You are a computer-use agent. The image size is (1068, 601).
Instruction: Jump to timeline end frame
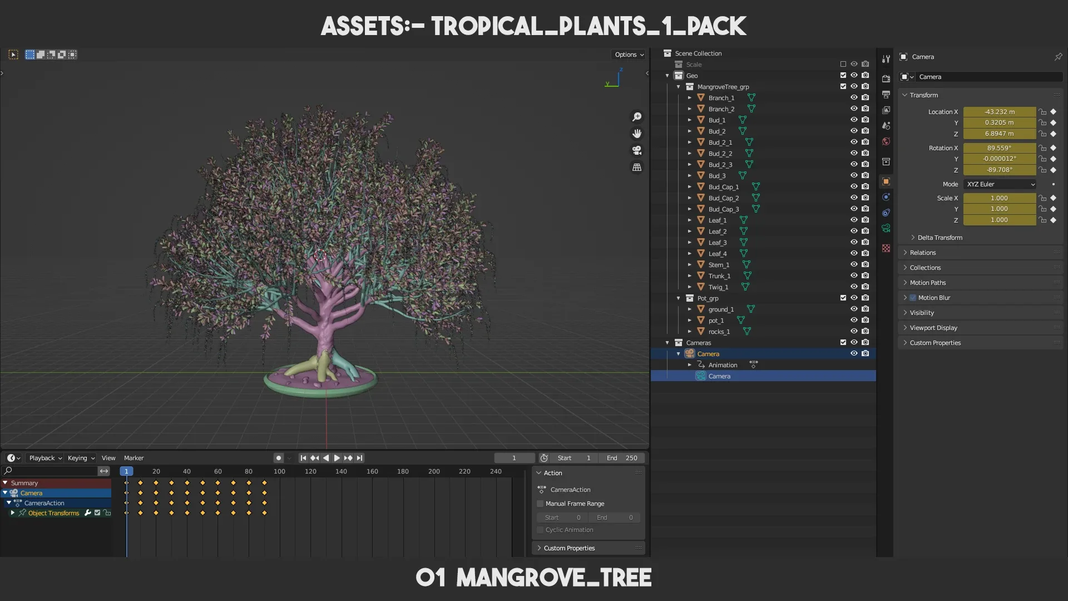click(x=360, y=458)
